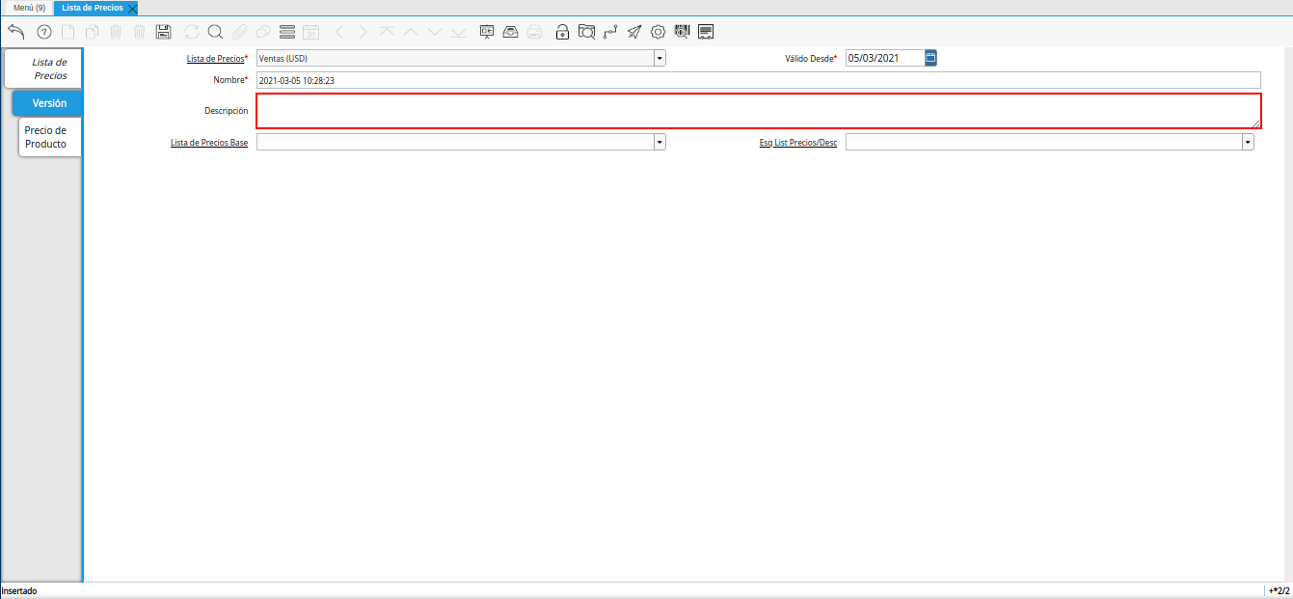Go to the next tab with the right chevron
The image size is (1293, 599).
[363, 32]
